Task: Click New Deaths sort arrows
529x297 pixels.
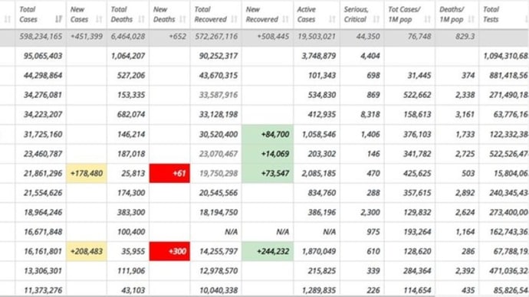Action: tap(182, 19)
